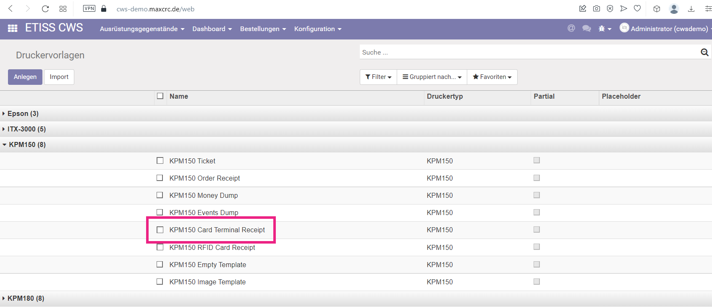The height and width of the screenshot is (307, 712).
Task: Open the conversations chat icon
Action: click(586, 28)
